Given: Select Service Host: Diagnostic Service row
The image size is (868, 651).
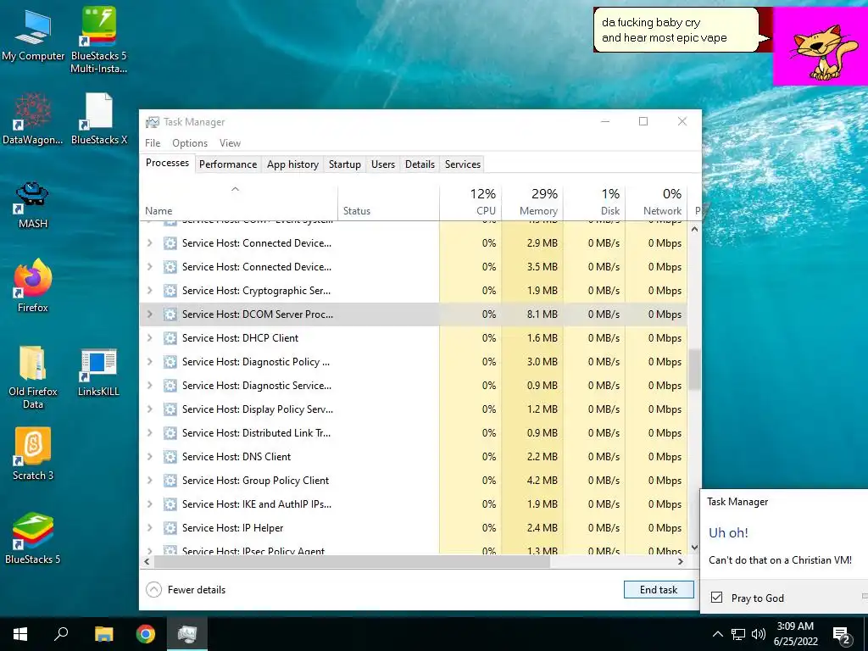Looking at the screenshot, I should 414,386.
